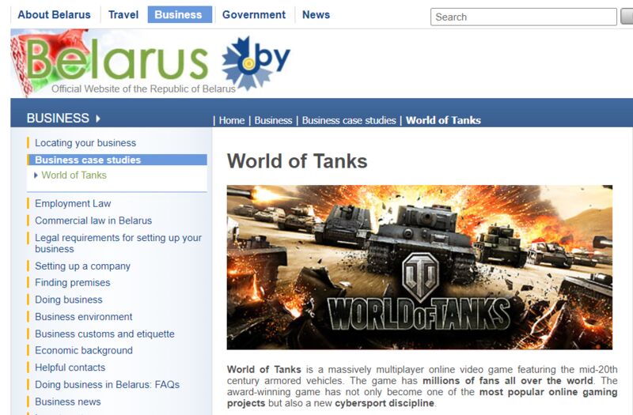Viewport: 633px width, 415px height.
Task: Go to Home in the breadcrumb
Action: (x=232, y=121)
